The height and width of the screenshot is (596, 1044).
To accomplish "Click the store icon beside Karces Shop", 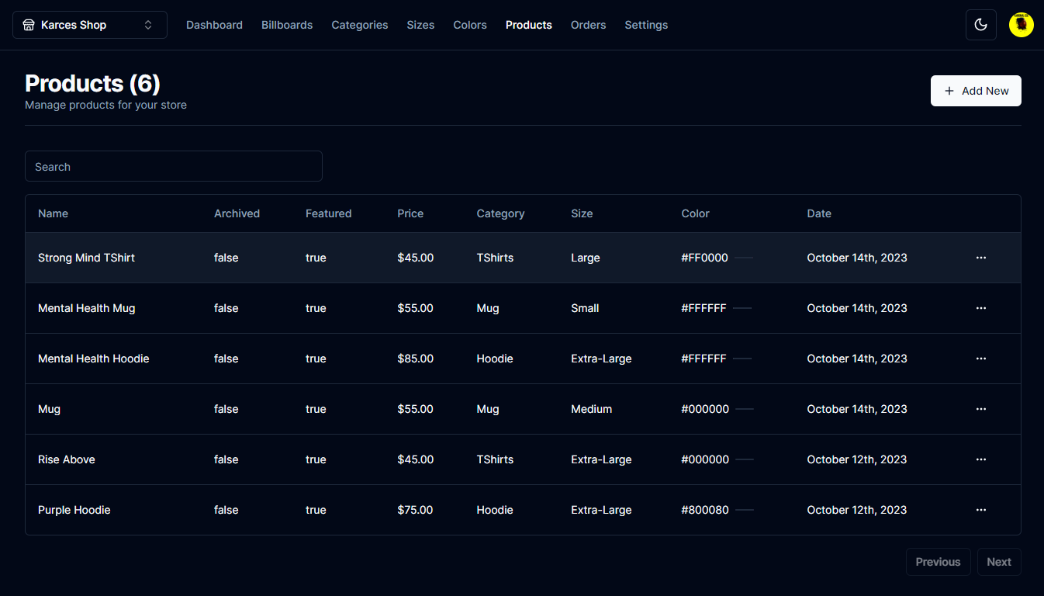I will [x=29, y=24].
